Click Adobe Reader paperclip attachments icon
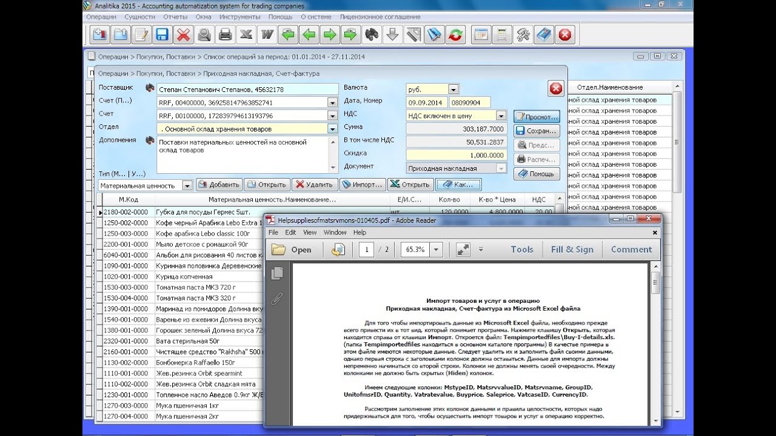776x436 pixels. tap(277, 298)
